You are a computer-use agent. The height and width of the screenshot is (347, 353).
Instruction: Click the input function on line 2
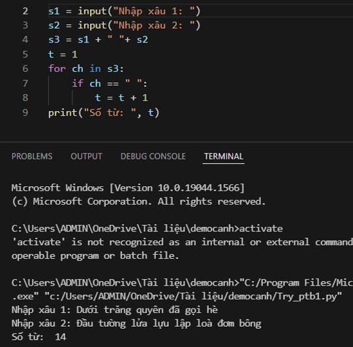[x=92, y=11]
